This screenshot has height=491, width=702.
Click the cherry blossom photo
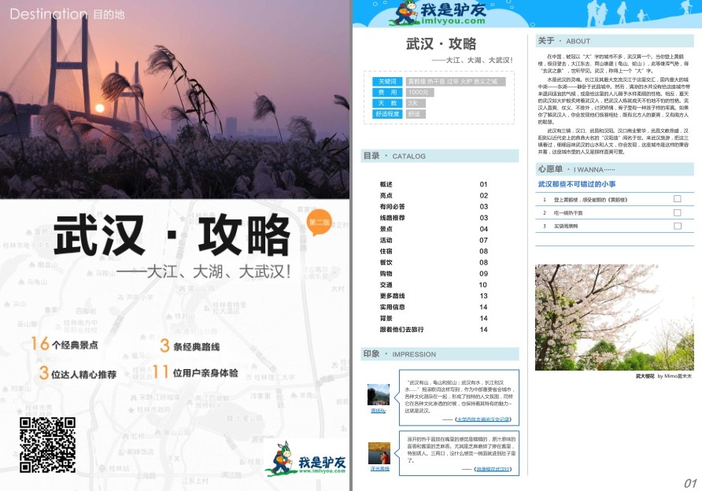coord(614,317)
